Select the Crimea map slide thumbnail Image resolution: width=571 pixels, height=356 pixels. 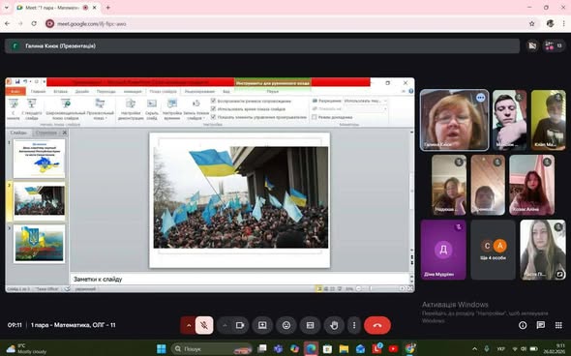[40, 159]
